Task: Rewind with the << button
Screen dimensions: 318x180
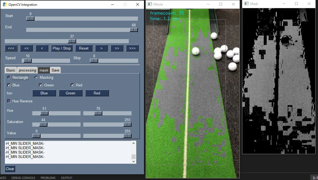Action: [26, 48]
